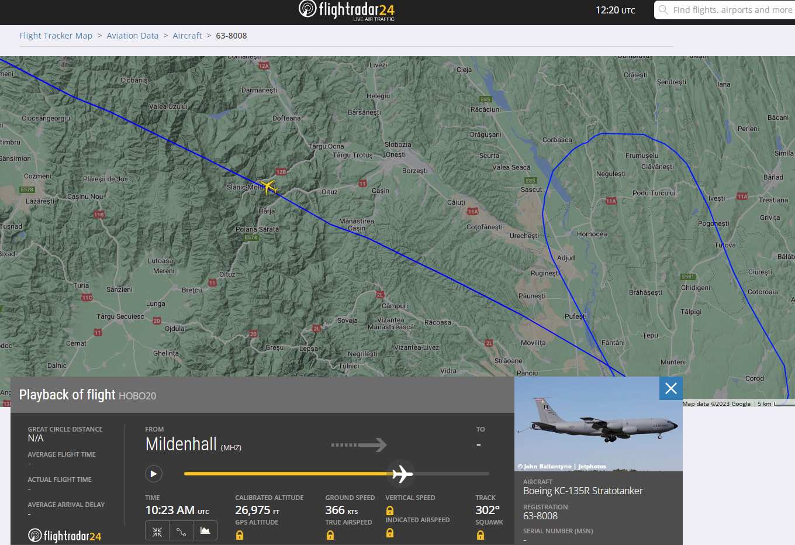Go to Aviation Data breadcrumb
795x545 pixels.
tap(133, 36)
